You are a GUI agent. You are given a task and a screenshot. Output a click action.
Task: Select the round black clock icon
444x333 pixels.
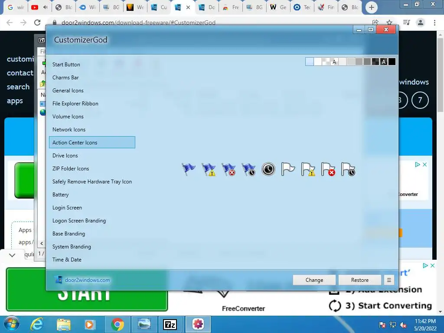tap(268, 170)
